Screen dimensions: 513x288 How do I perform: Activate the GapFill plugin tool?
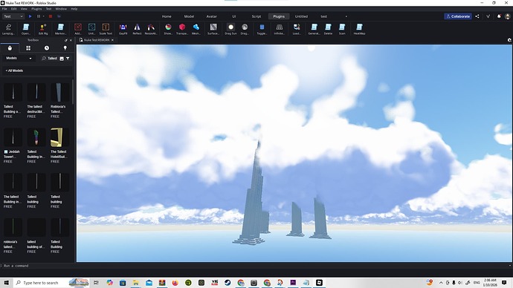pos(123,29)
